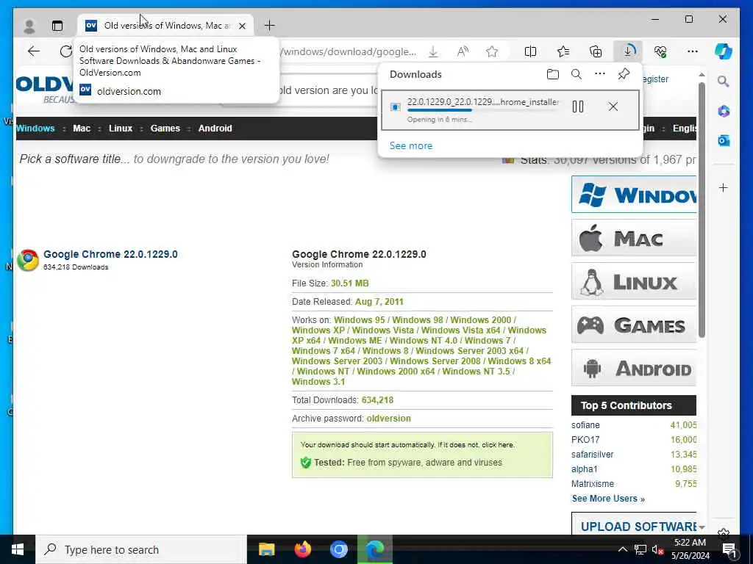Click the muted volume tray icon
The height and width of the screenshot is (564, 753).
[657, 549]
